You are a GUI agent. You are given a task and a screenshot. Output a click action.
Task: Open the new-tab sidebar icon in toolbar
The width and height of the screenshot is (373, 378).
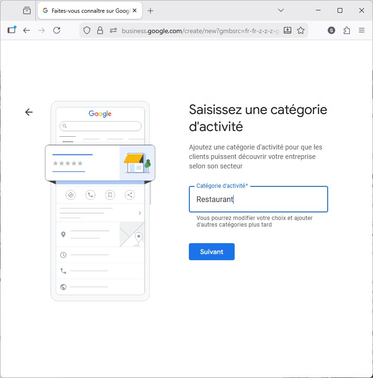(11, 30)
